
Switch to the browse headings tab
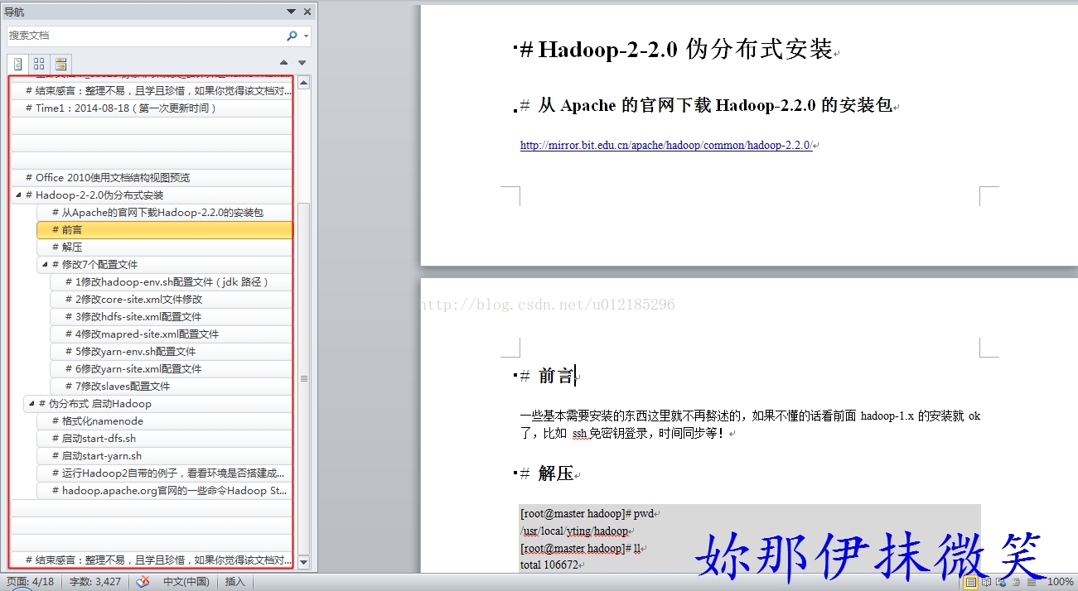[17, 63]
